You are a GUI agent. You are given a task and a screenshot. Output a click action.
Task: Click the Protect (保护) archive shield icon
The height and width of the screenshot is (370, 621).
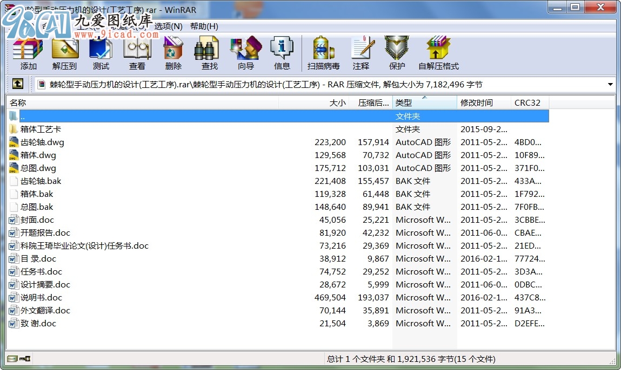[x=397, y=53]
